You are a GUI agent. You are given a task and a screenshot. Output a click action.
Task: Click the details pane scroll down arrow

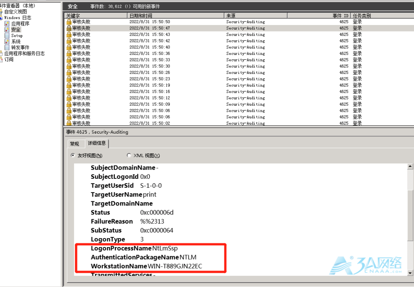pos(410,273)
